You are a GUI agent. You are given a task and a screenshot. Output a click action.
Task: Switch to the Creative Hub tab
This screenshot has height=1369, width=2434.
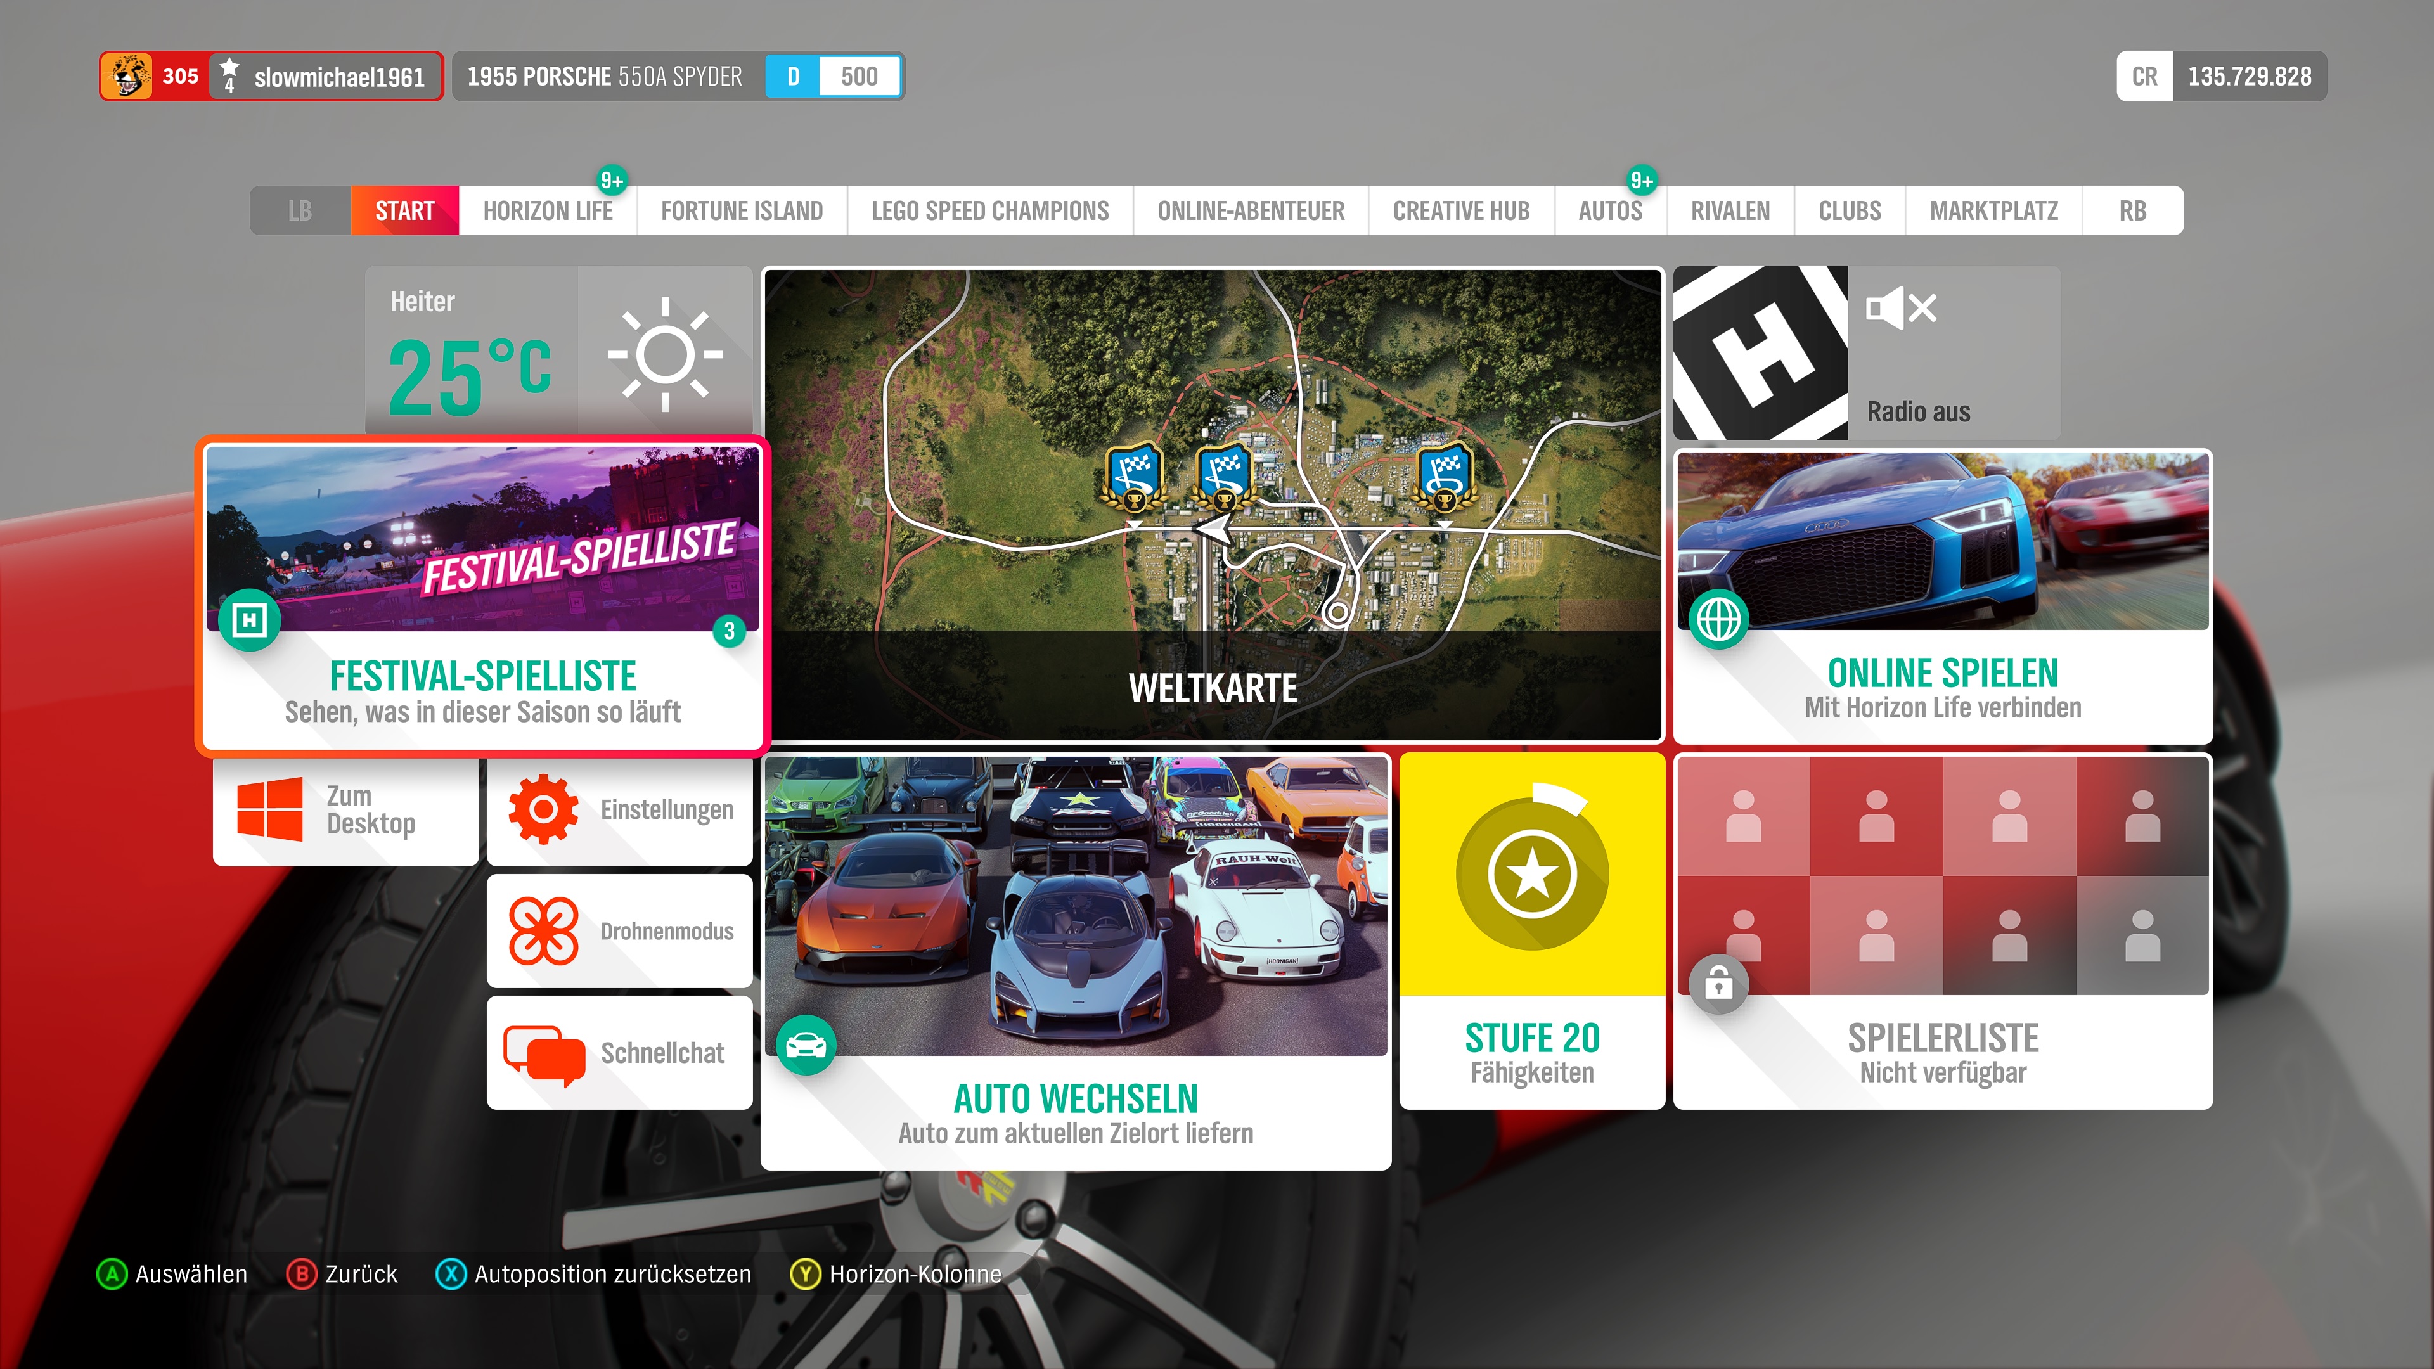point(1461,210)
